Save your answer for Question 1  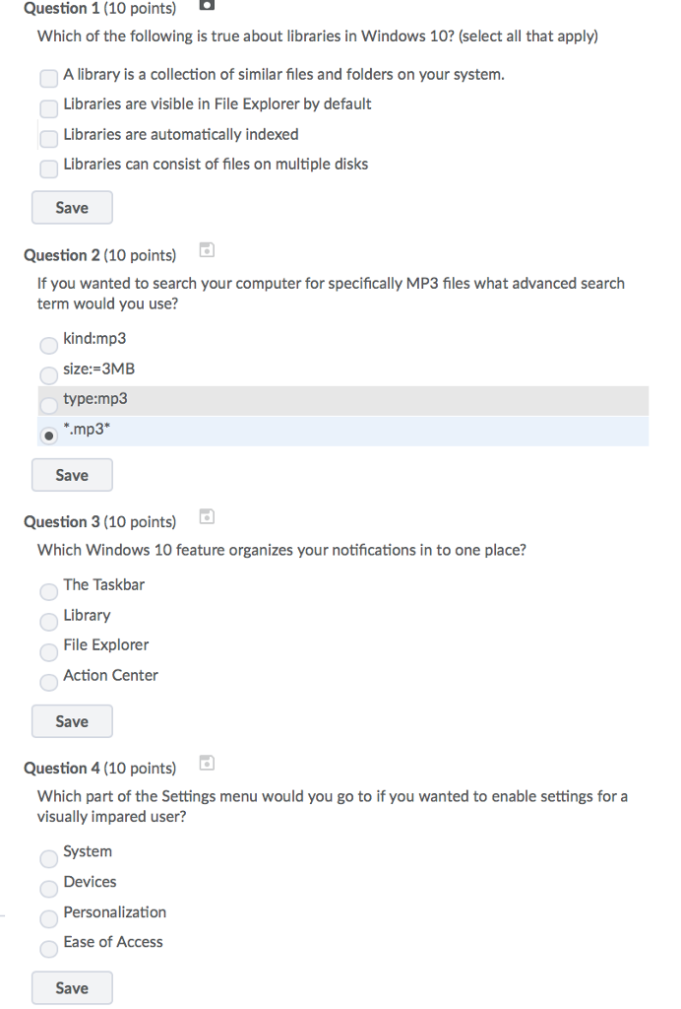click(72, 207)
